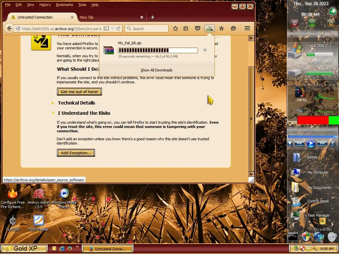Click the red shutdown sidebar button
339x254 pixels.
294,23
